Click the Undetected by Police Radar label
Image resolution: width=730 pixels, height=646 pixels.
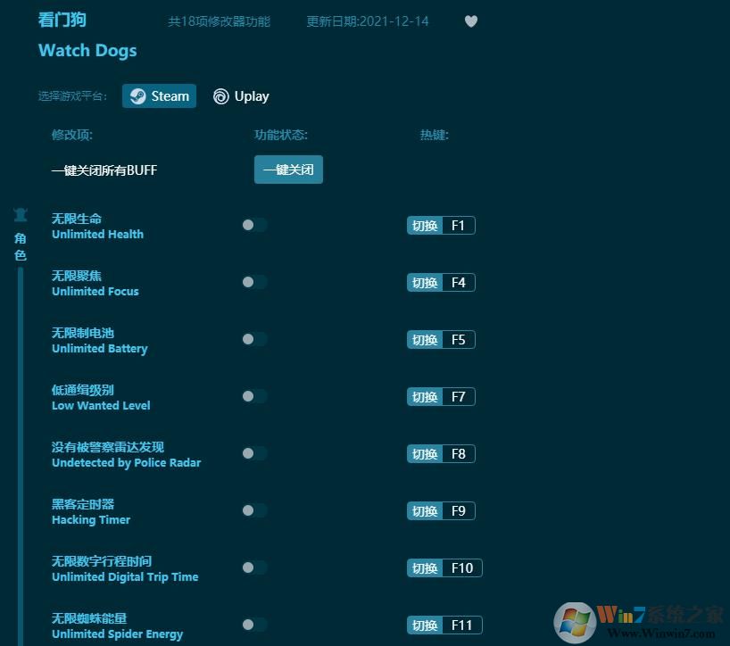coord(126,462)
